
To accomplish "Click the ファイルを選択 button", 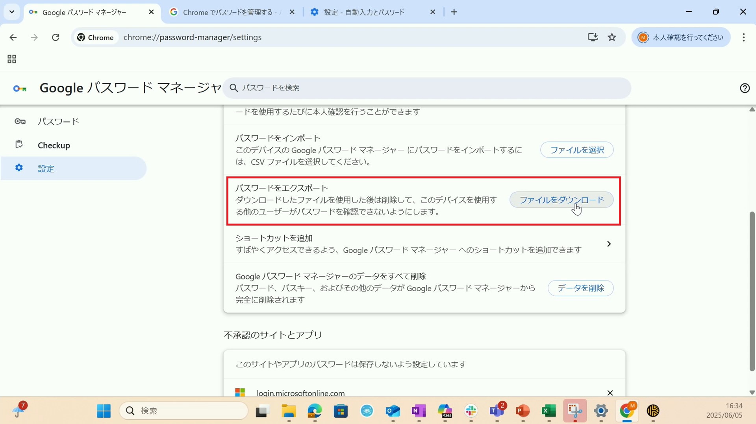I will 576,150.
